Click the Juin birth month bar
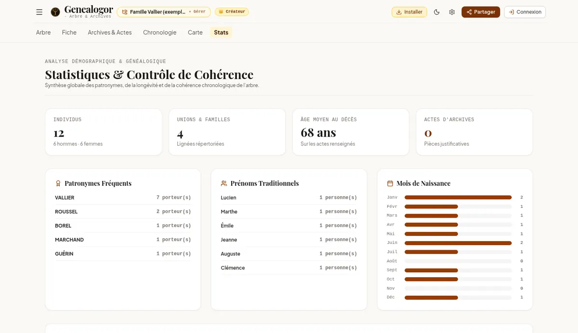 pyautogui.click(x=458, y=243)
